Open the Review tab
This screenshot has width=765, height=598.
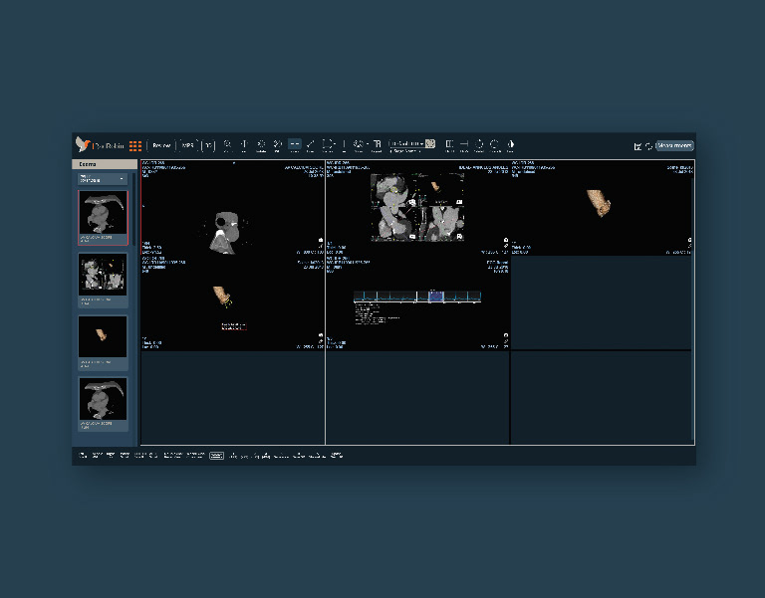[x=161, y=145]
